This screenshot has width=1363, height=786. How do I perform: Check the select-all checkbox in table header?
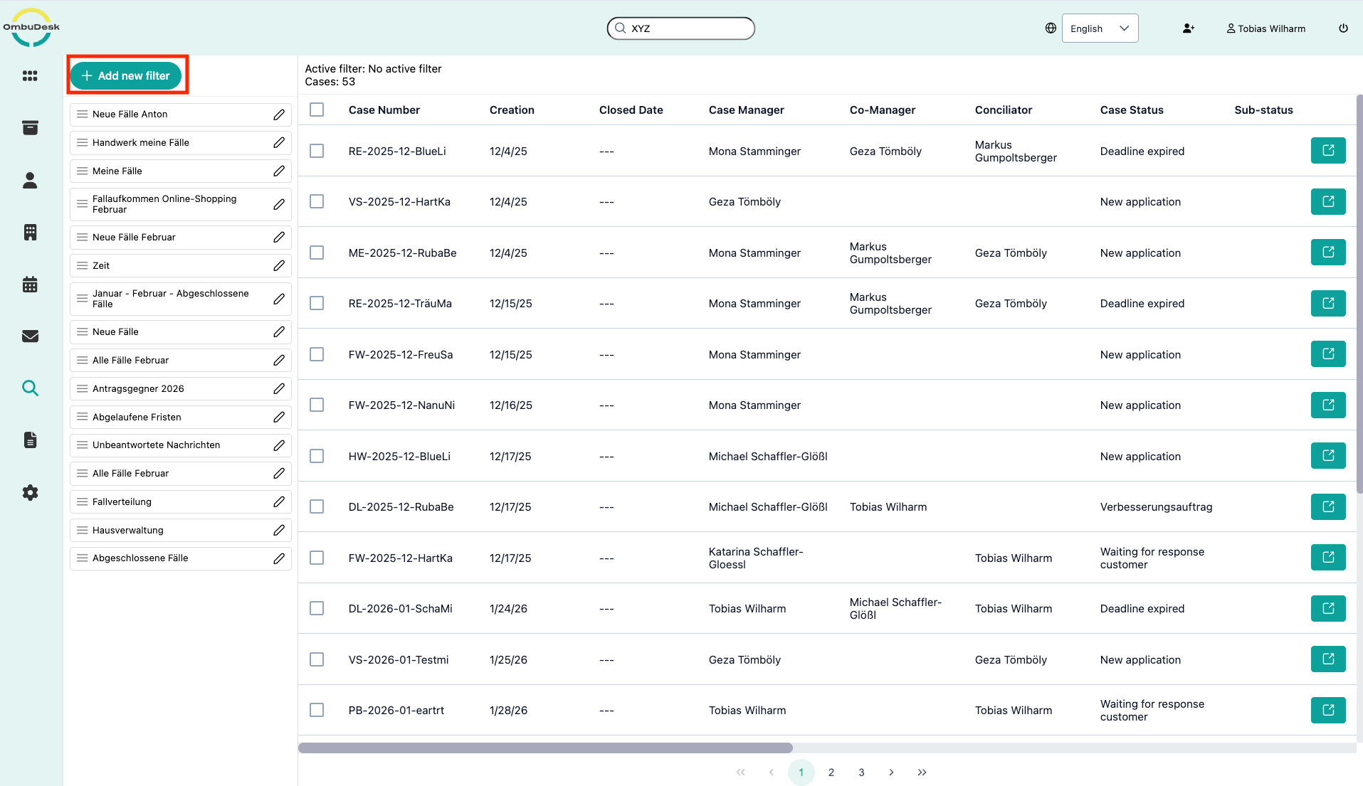(317, 110)
